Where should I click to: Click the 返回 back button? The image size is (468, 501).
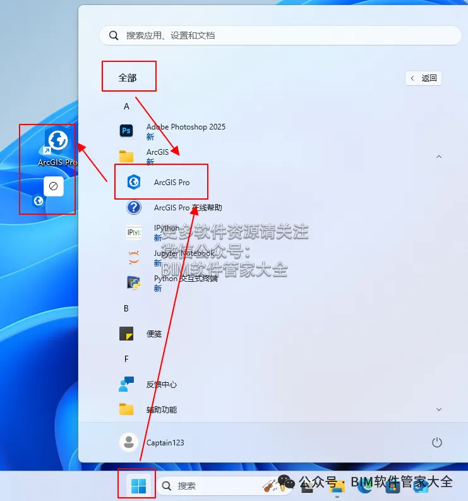click(424, 78)
